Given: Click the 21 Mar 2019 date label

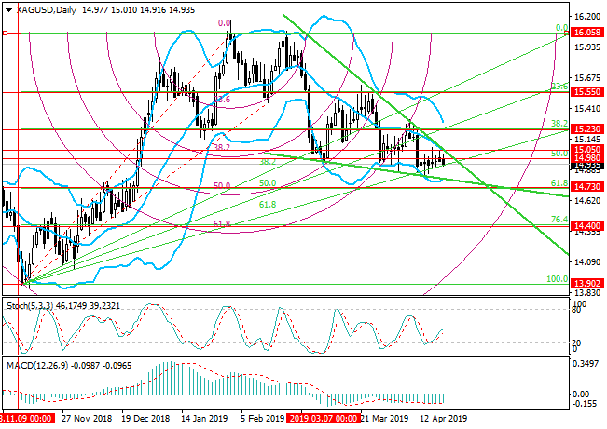Looking at the screenshot, I should pyautogui.click(x=384, y=419).
